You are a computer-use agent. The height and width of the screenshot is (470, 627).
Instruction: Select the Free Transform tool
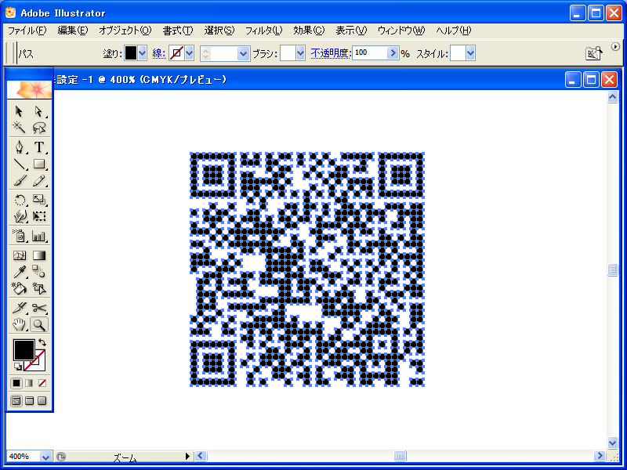point(38,216)
